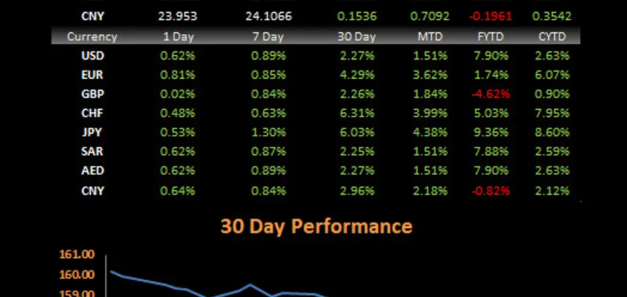Viewport: 627px width, 297px height.
Task: Select the 30 Day column header
Action: tap(355, 37)
